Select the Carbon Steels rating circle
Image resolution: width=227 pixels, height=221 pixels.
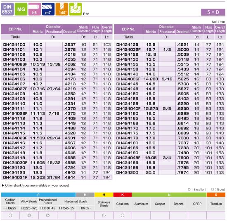10,215
